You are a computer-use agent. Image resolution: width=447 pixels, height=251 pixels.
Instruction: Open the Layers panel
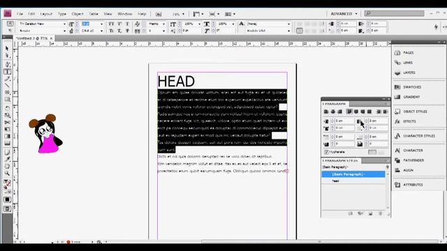(x=405, y=73)
